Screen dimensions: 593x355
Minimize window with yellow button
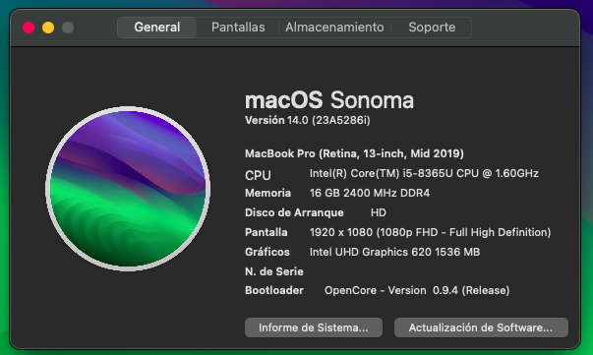pyautogui.click(x=48, y=28)
